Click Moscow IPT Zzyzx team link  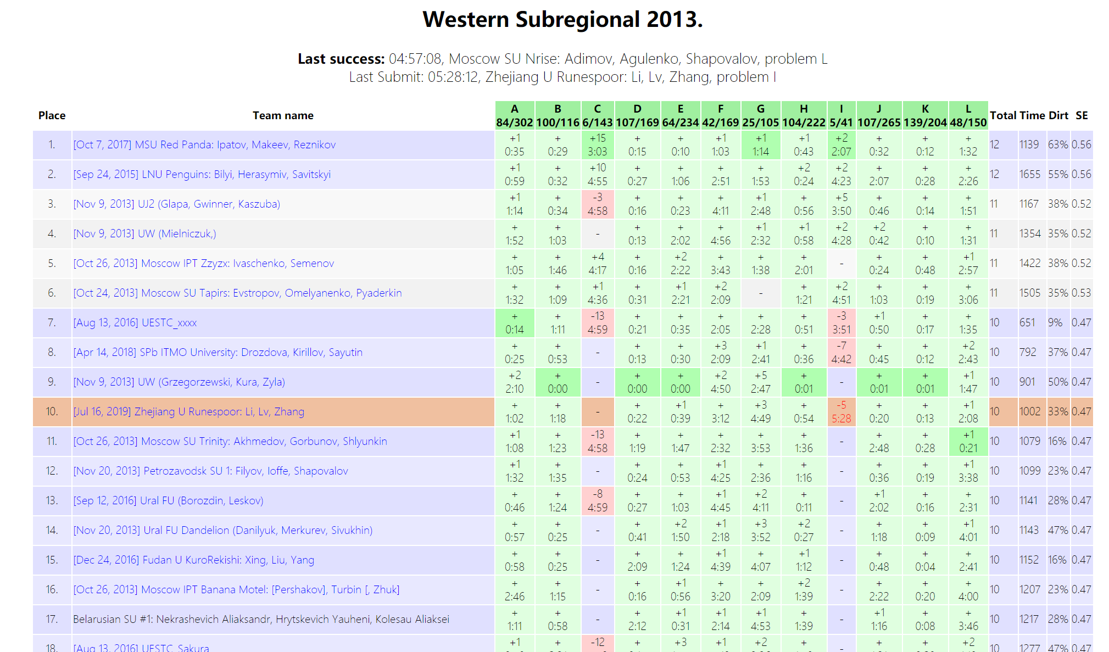click(x=203, y=263)
